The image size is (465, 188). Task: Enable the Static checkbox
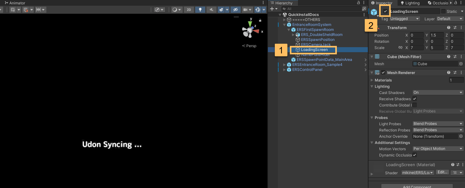point(443,11)
